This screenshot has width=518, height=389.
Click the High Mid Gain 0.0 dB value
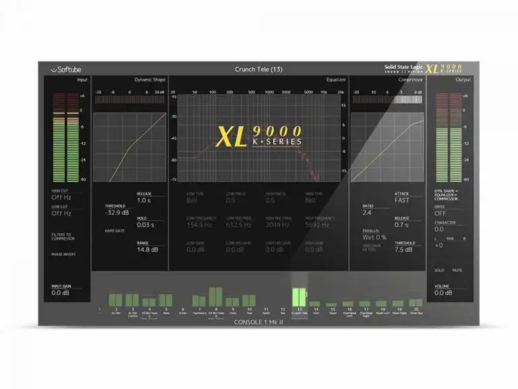click(x=275, y=250)
